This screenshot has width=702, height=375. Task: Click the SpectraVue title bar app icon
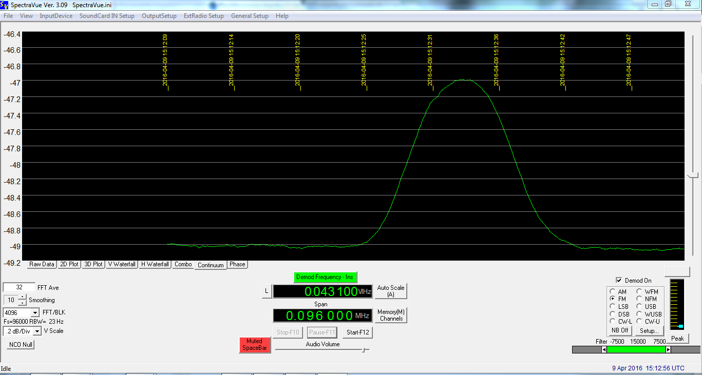tap(5, 4)
